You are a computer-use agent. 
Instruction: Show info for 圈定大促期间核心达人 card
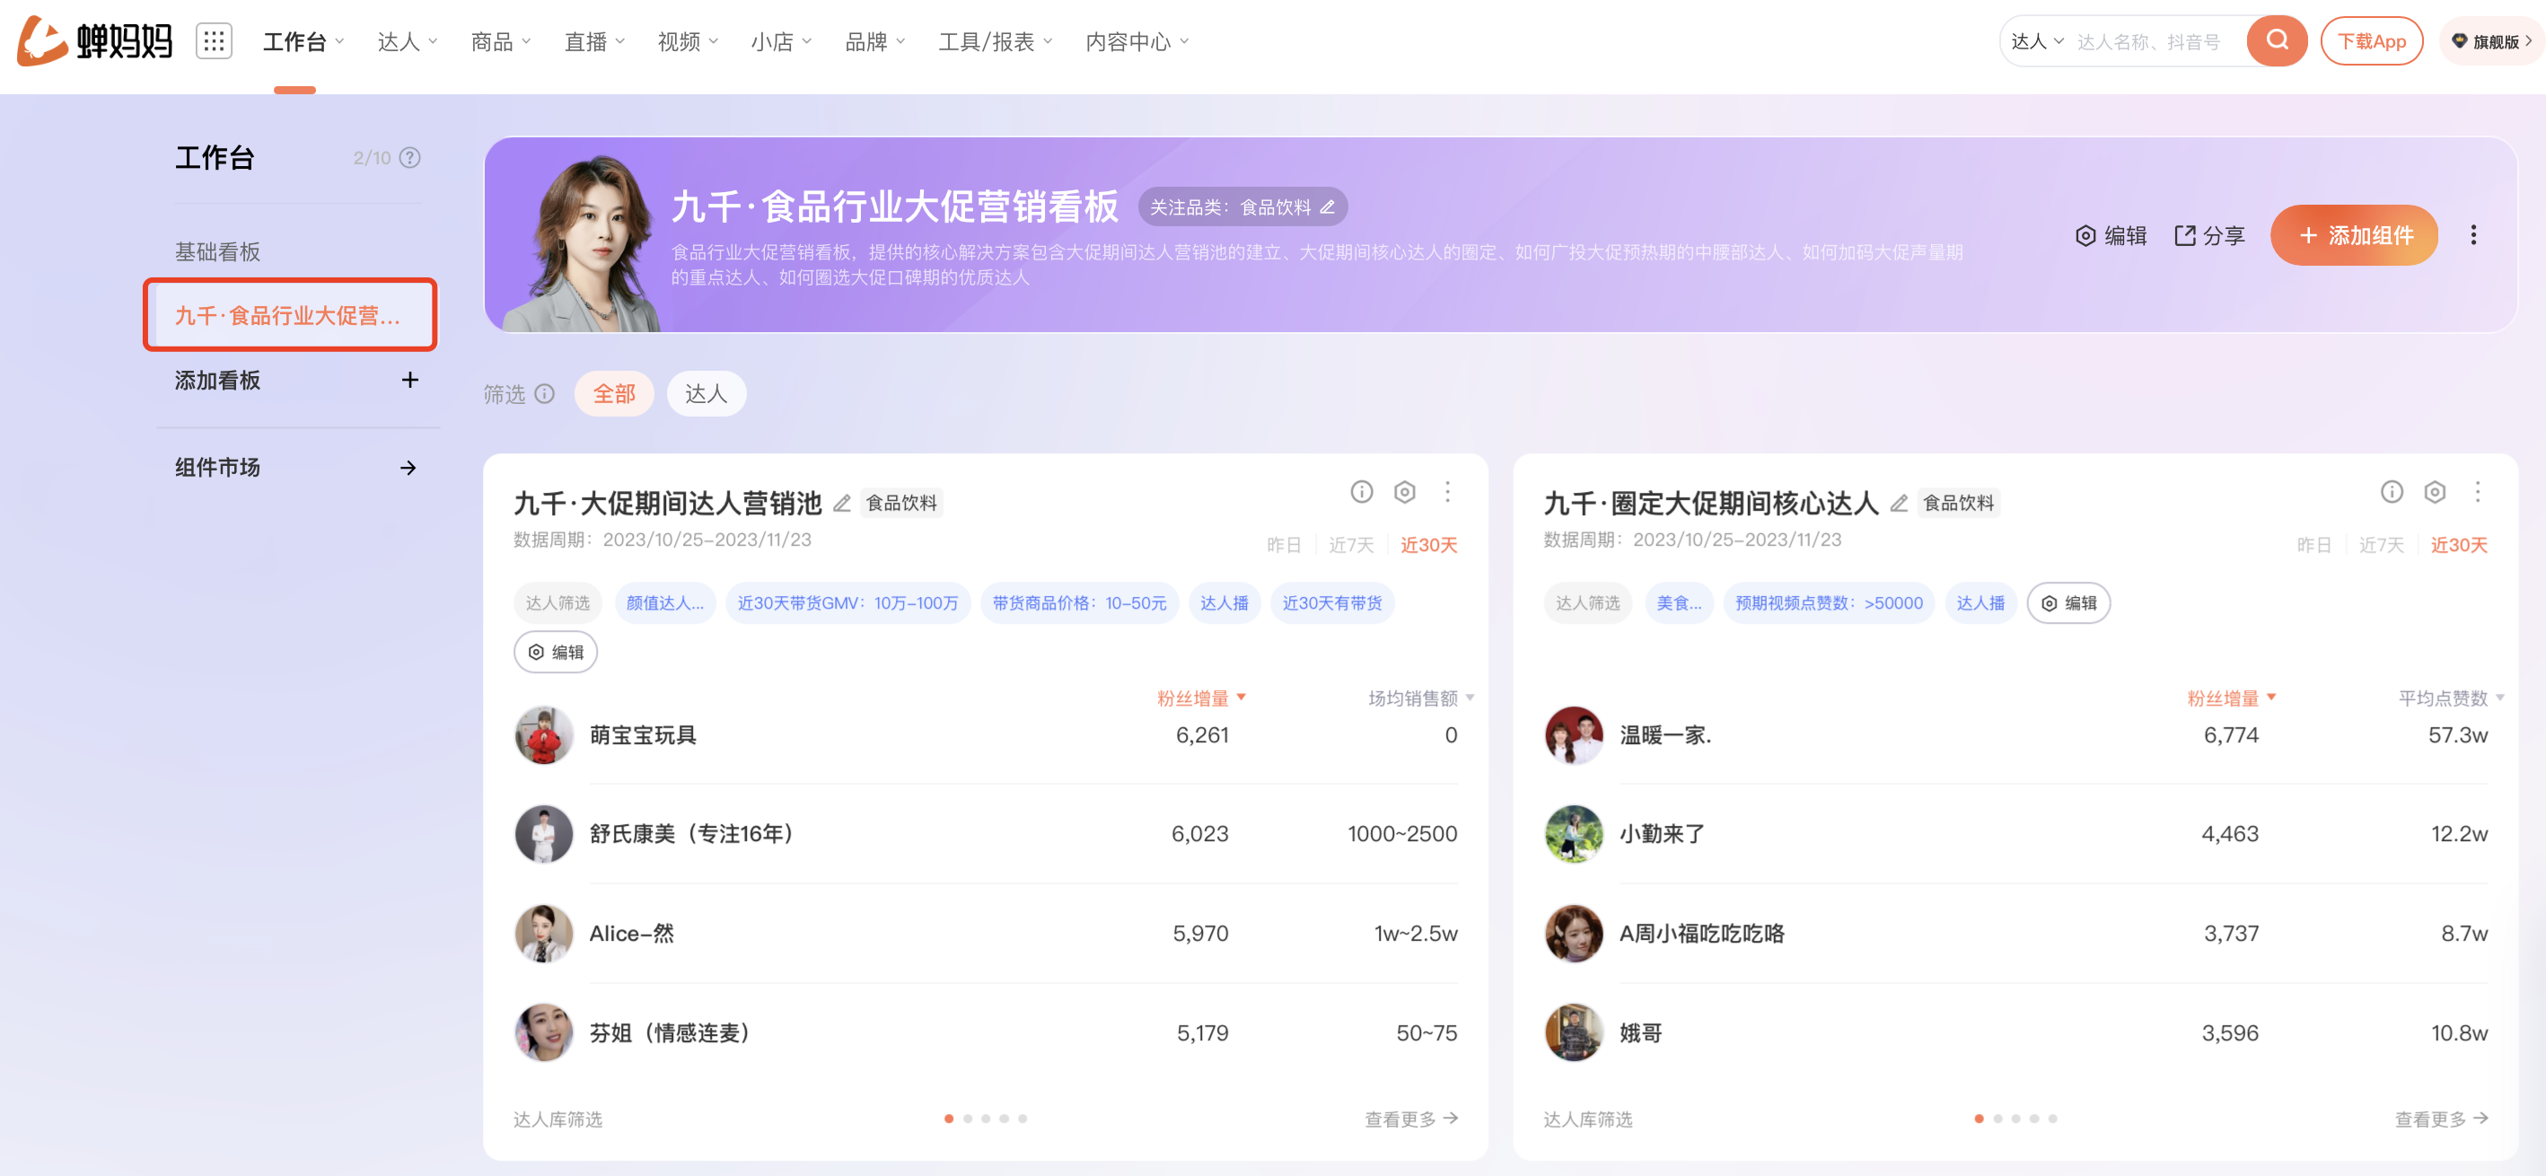2392,492
